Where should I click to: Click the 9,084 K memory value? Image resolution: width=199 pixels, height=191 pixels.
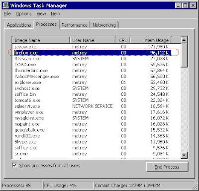point(161,154)
